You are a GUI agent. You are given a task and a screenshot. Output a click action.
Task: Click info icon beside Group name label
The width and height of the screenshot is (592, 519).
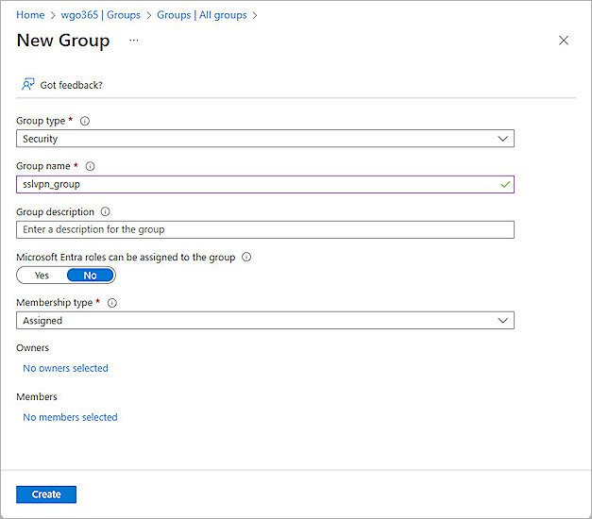(x=91, y=166)
